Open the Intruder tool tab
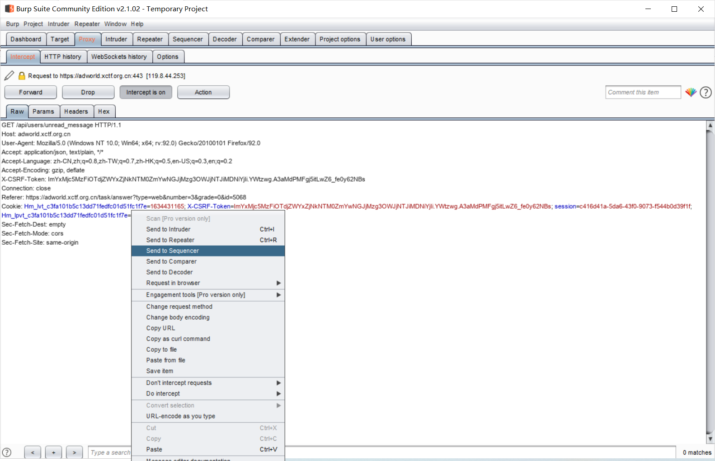715x461 pixels. (116, 39)
